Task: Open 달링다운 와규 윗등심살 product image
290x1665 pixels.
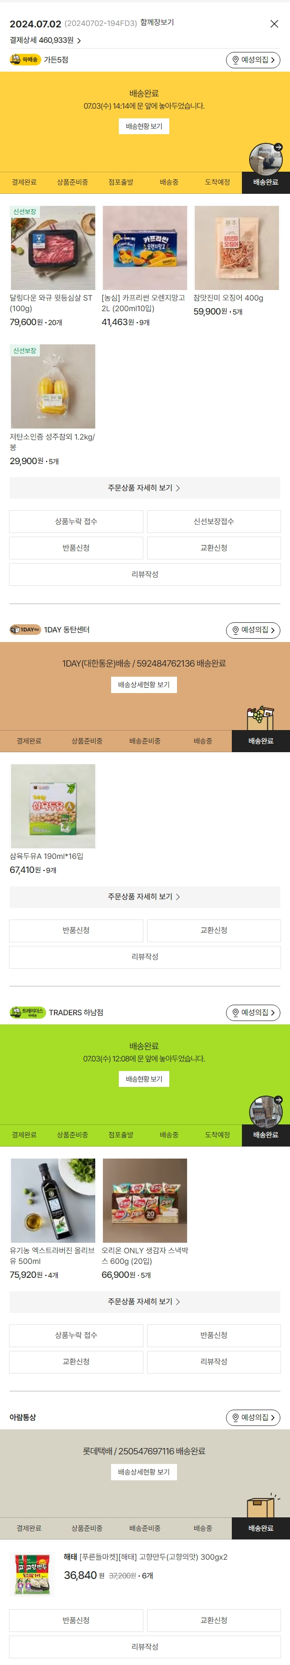Action: click(53, 248)
